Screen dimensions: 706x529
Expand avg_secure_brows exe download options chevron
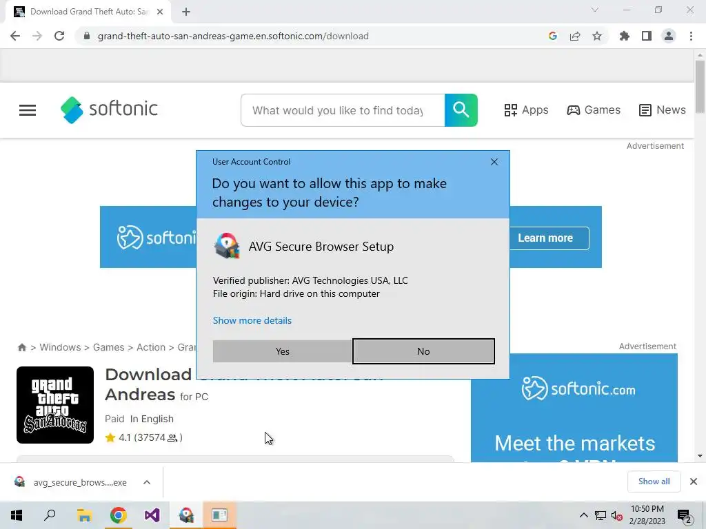point(147,482)
